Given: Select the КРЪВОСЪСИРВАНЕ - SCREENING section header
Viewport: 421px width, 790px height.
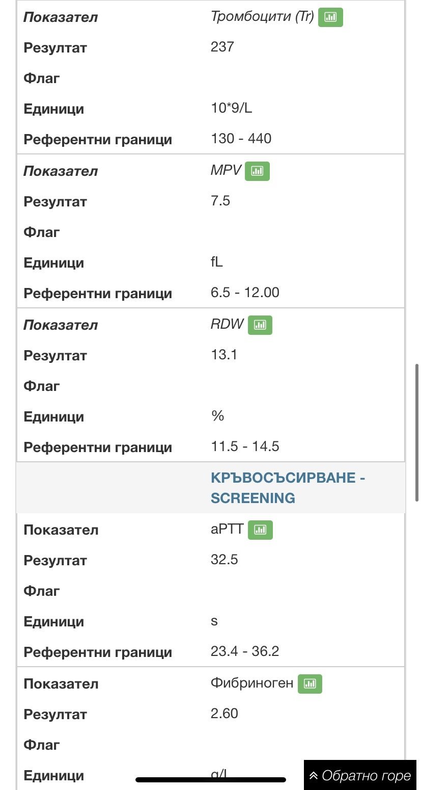Looking at the screenshot, I should pyautogui.click(x=288, y=488).
